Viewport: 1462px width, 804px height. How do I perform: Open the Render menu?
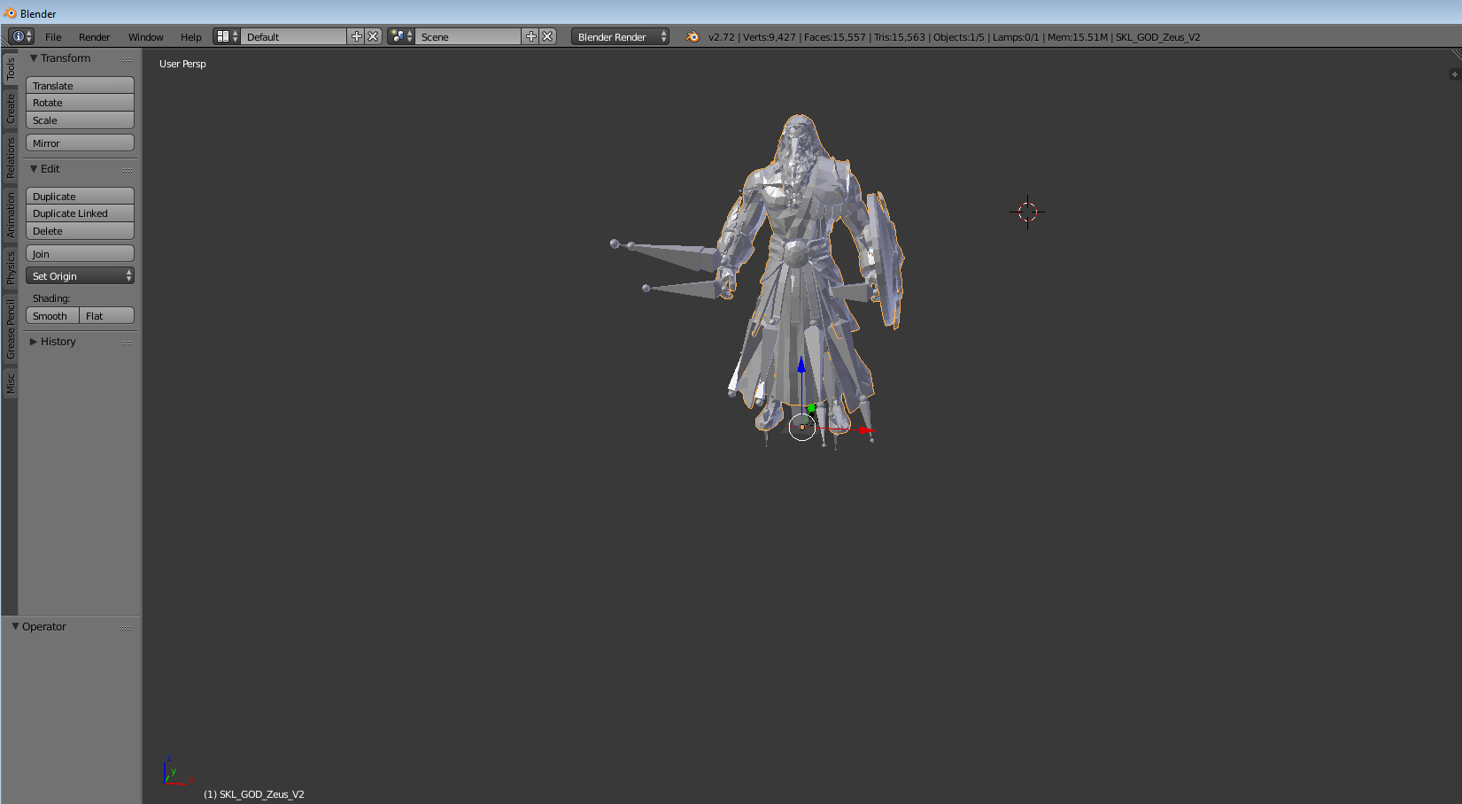click(x=94, y=37)
